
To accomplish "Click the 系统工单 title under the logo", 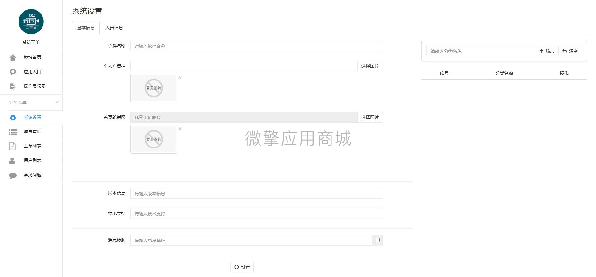I will click(x=31, y=42).
